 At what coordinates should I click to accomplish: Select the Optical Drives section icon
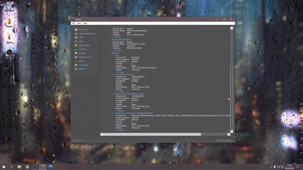coord(76,57)
